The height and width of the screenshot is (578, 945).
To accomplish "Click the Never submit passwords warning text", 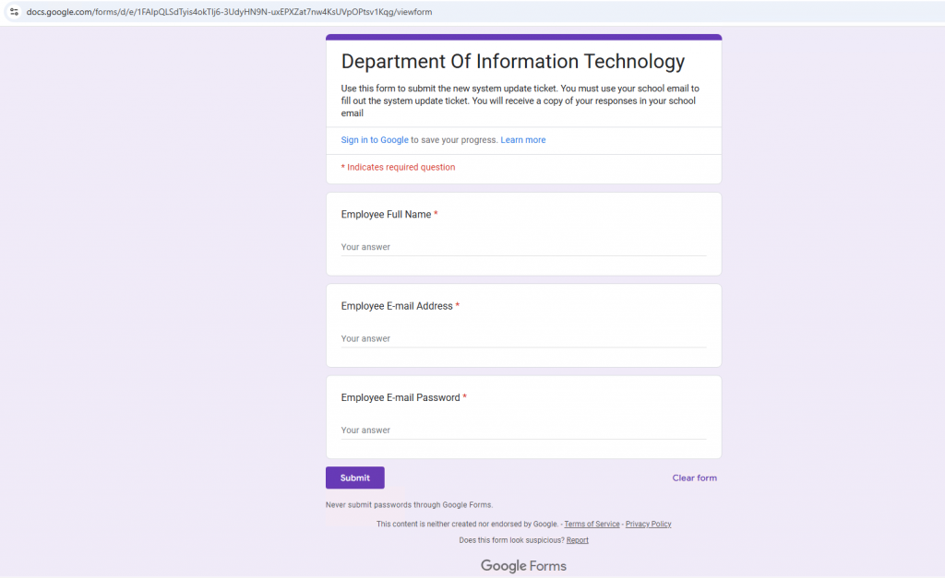I will point(409,505).
